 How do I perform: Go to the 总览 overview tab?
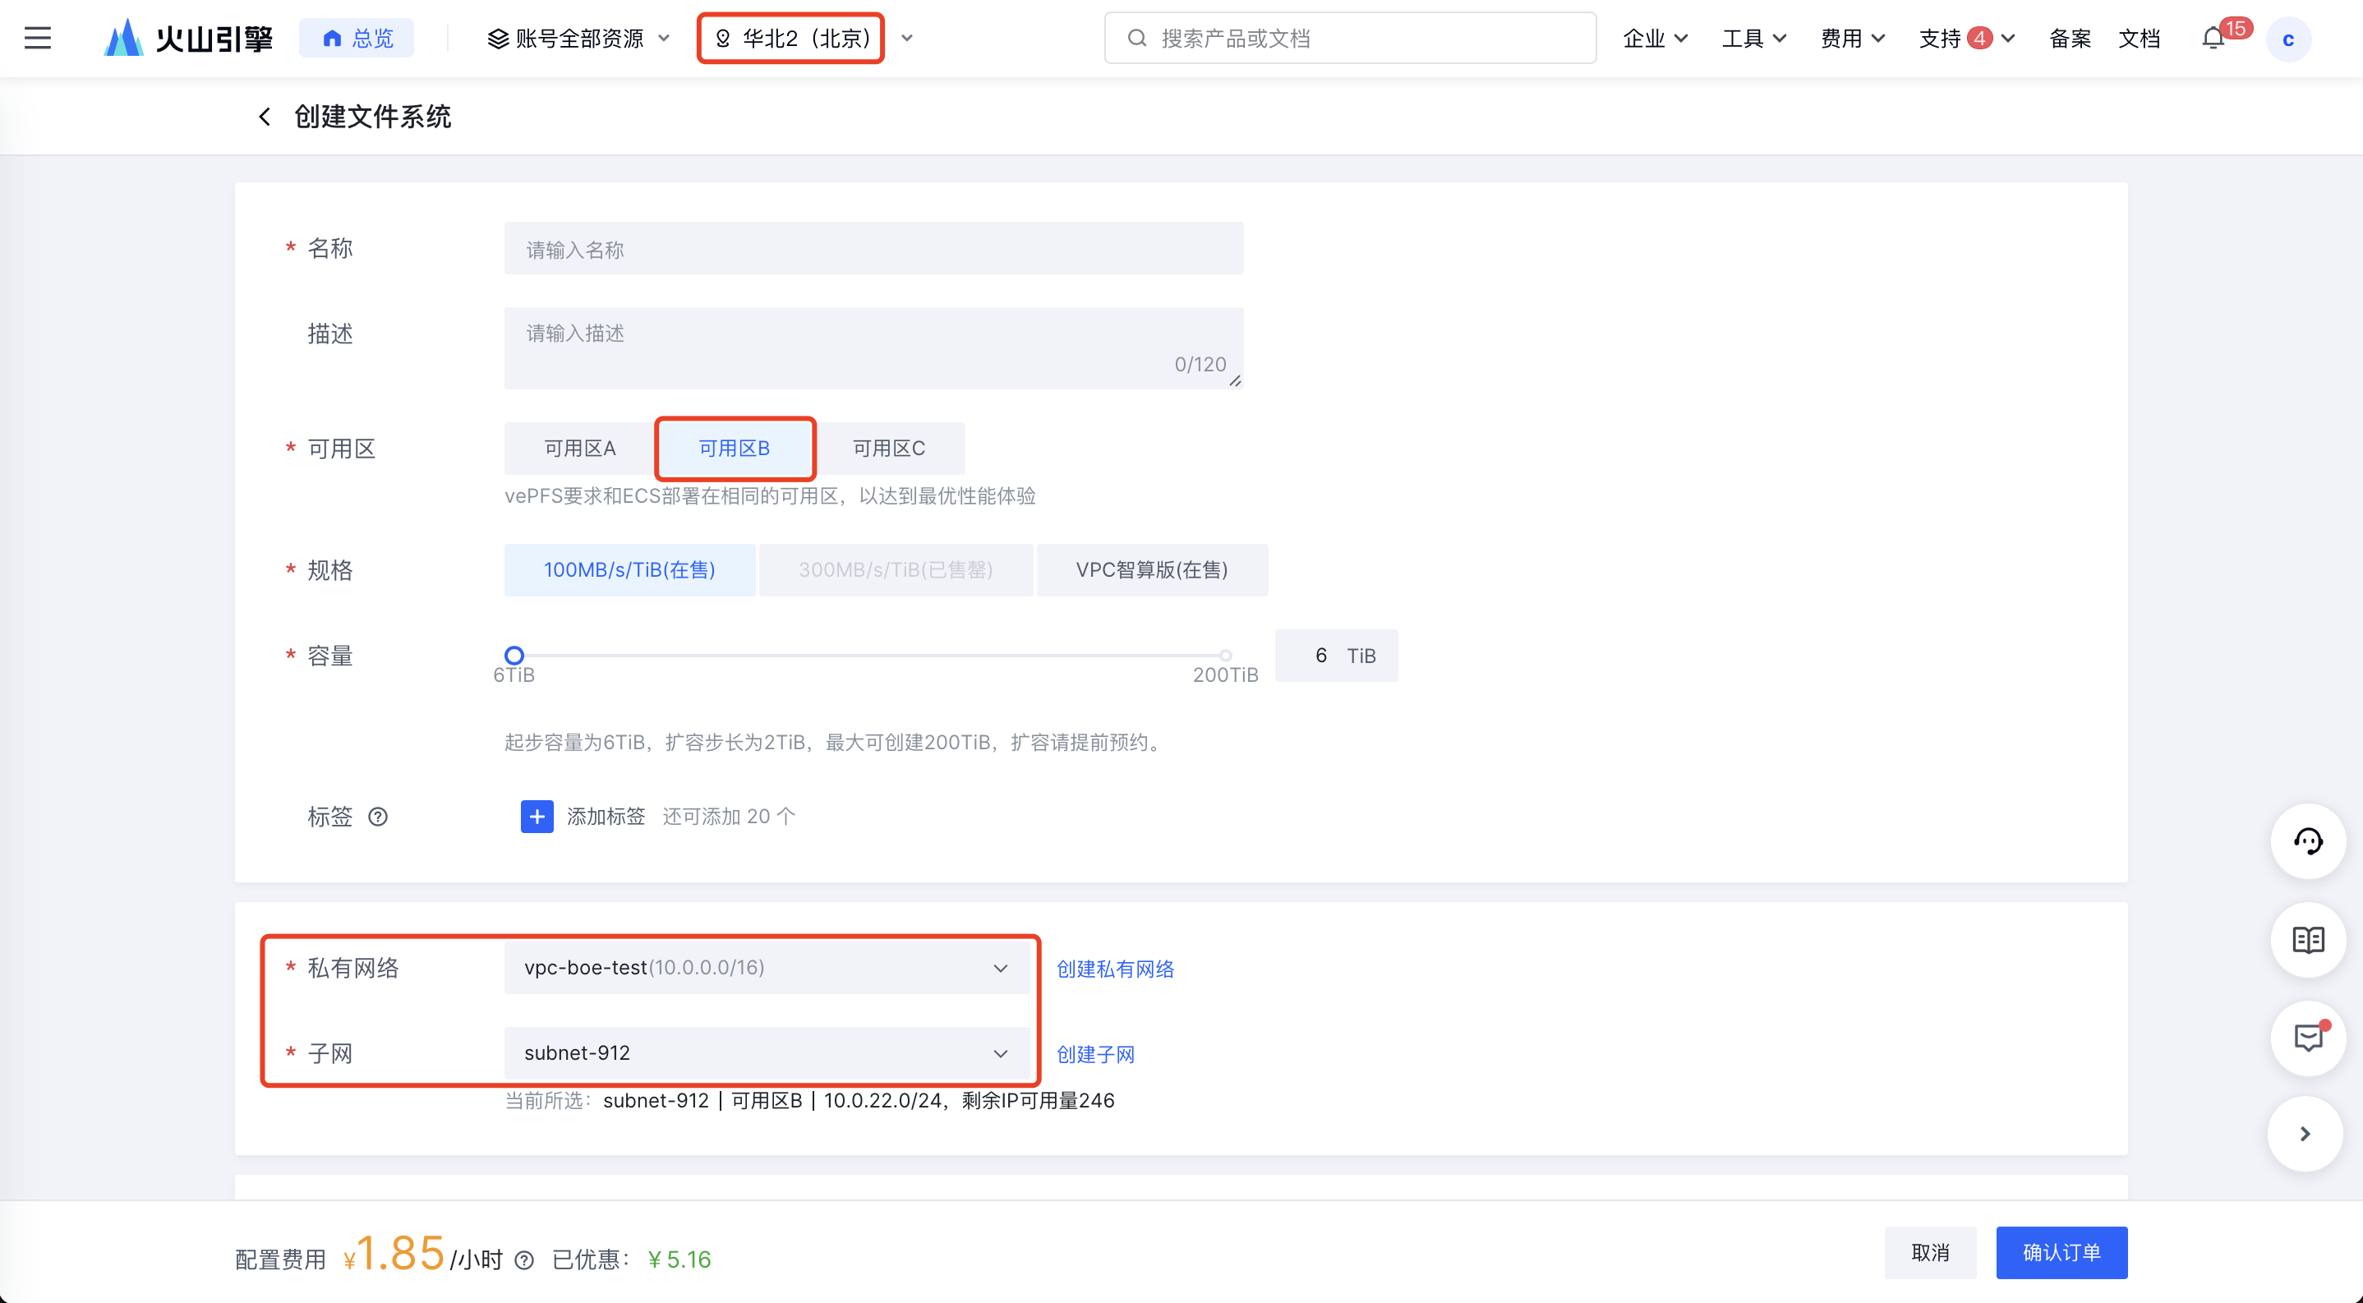coord(357,39)
